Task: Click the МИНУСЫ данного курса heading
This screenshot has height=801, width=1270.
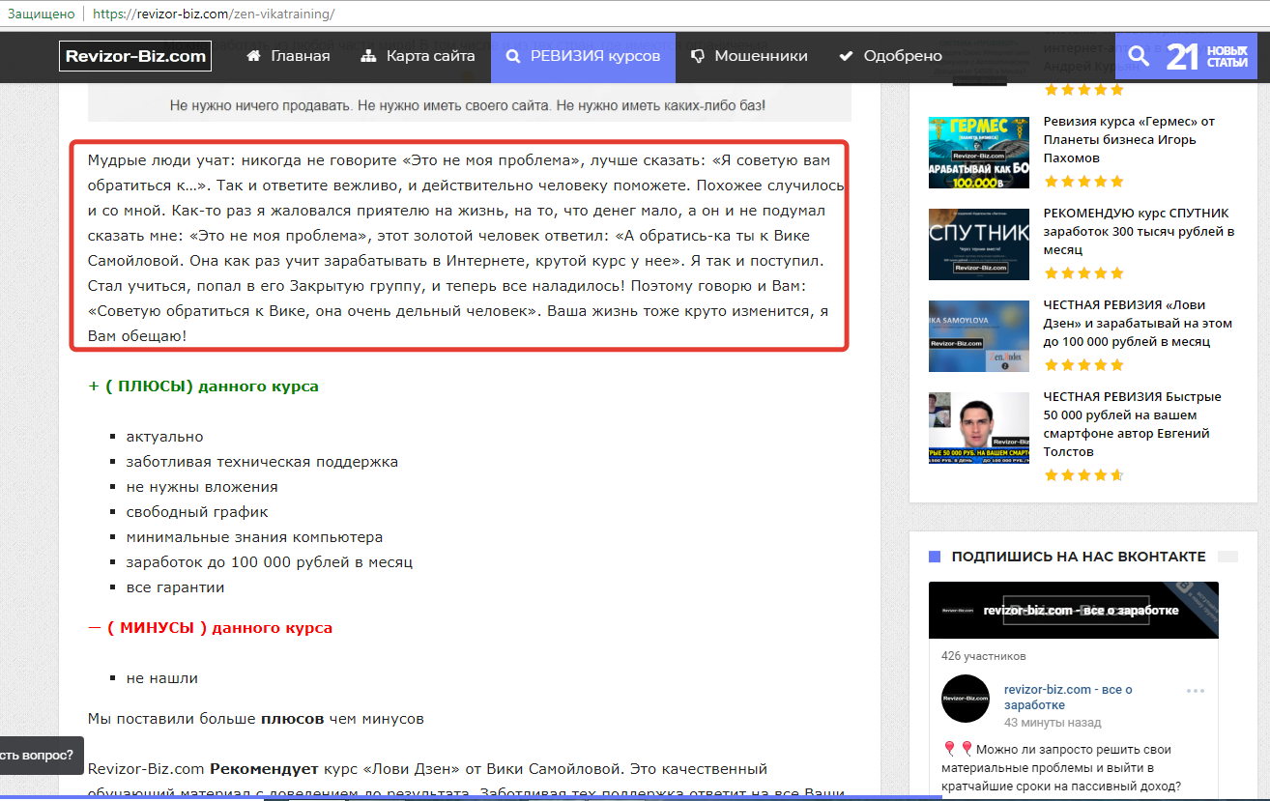Action: coord(210,628)
